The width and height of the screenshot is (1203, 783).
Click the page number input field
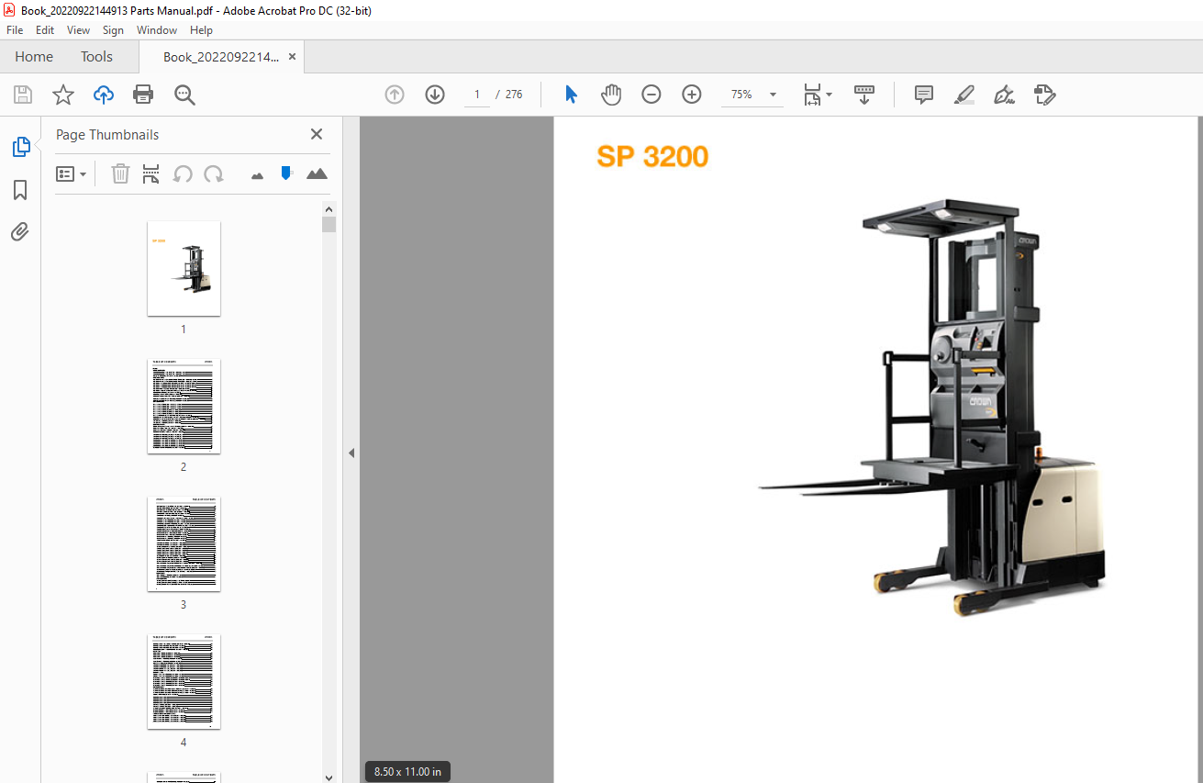pos(477,95)
